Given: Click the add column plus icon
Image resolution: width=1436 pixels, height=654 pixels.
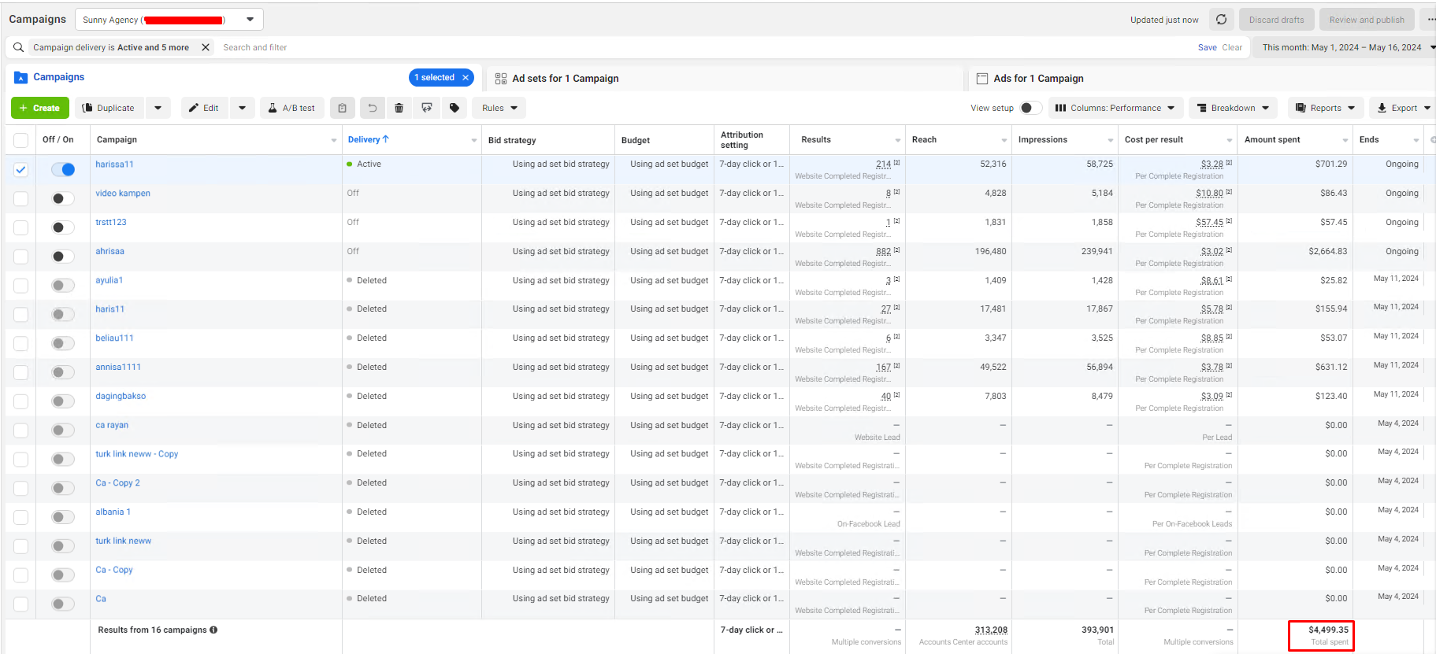Looking at the screenshot, I should [x=1432, y=140].
